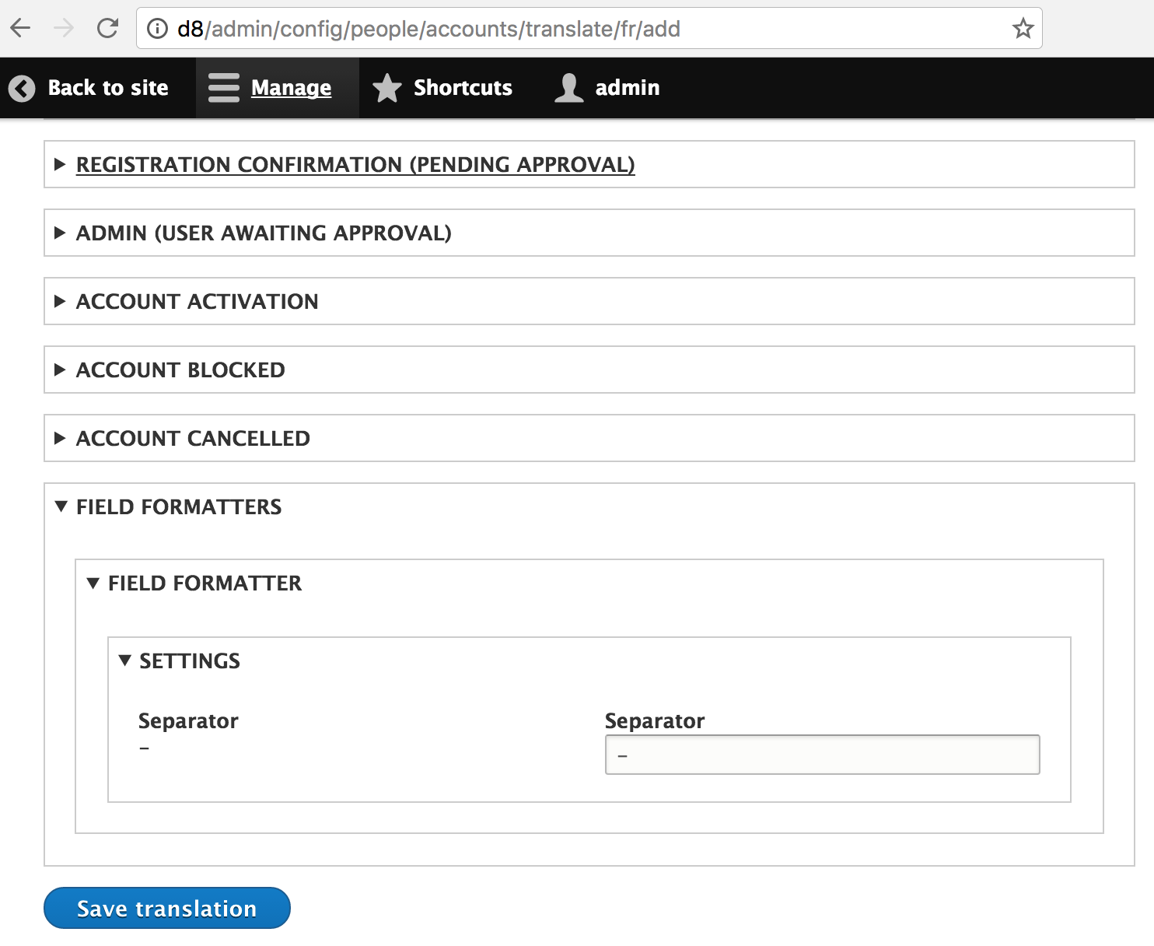Click the Separator label above the input field
Image resolution: width=1154 pixels, height=946 pixels.
tap(655, 721)
